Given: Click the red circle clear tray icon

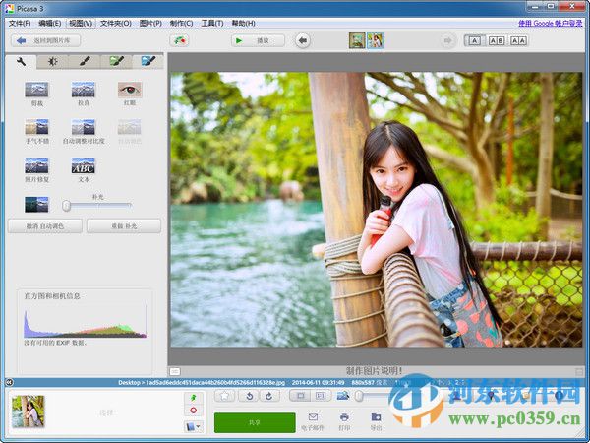Looking at the screenshot, I should [194, 411].
